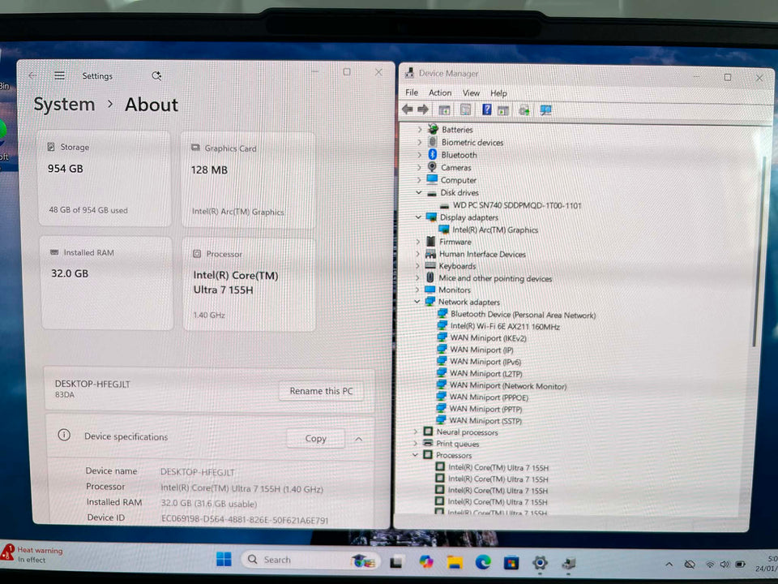Click the Settings search icon

pos(156,75)
